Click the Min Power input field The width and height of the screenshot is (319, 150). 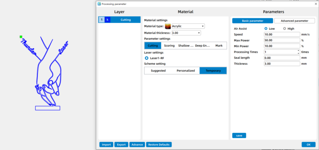pyautogui.click(x=282, y=46)
